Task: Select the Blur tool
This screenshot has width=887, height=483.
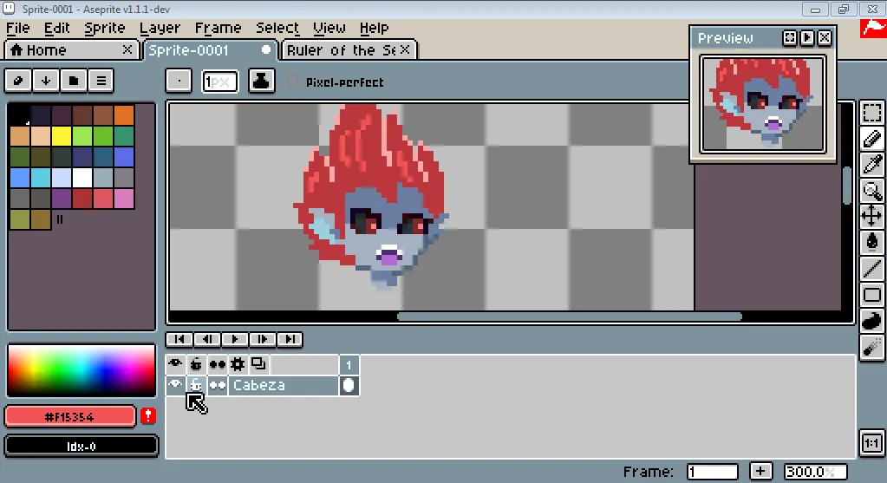Action: [x=871, y=347]
